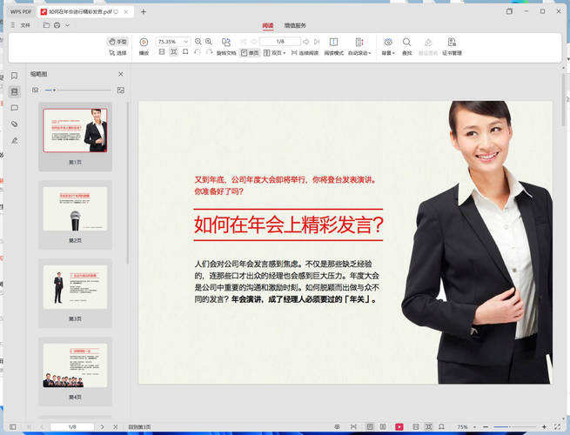Select the 手型 (Hand) tool
This screenshot has height=435, width=570.
117,42
